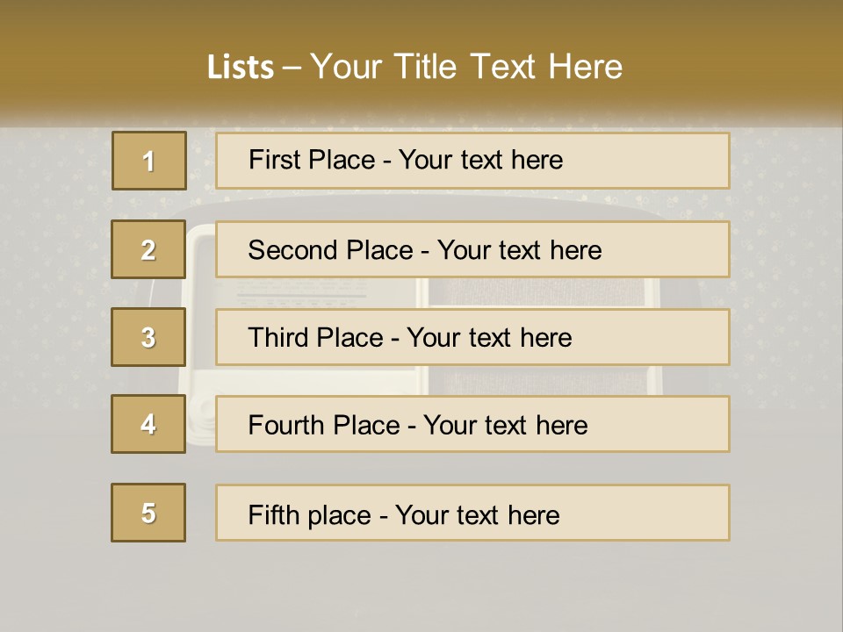
Task: Click the Fifth place text bar
Action: tap(472, 513)
